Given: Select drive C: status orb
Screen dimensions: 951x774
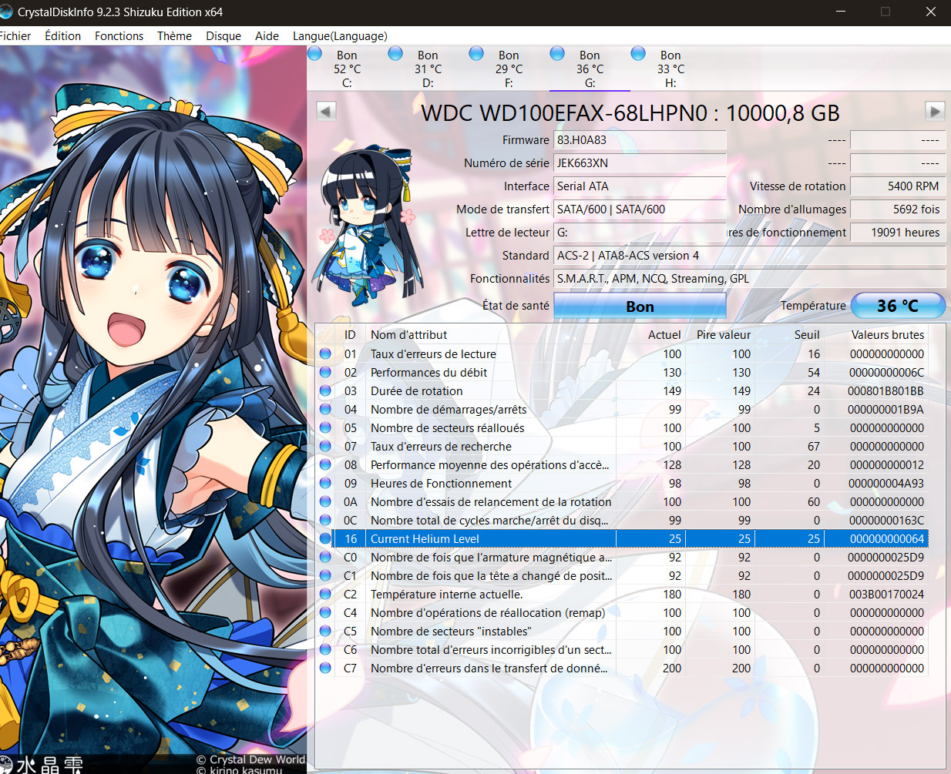Looking at the screenshot, I should (315, 53).
